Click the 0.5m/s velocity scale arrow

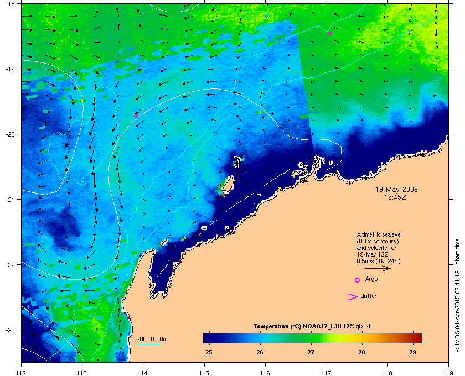pos(378,268)
